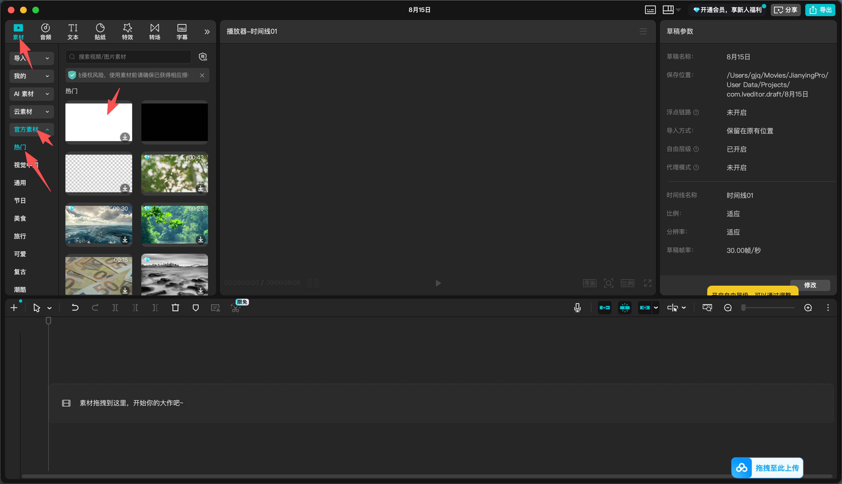842x484 pixels.
Task: Click the 导出 export button
Action: (820, 10)
